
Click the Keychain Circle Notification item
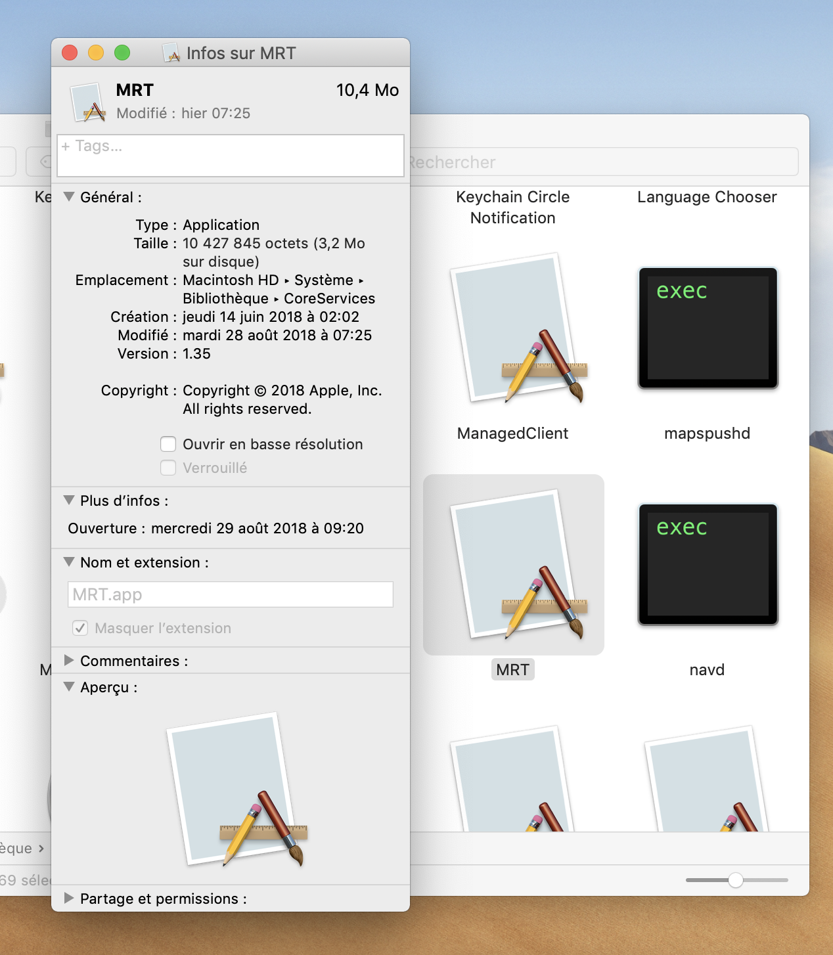click(x=512, y=207)
